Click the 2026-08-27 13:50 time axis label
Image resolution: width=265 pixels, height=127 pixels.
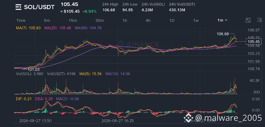[x=35, y=121]
